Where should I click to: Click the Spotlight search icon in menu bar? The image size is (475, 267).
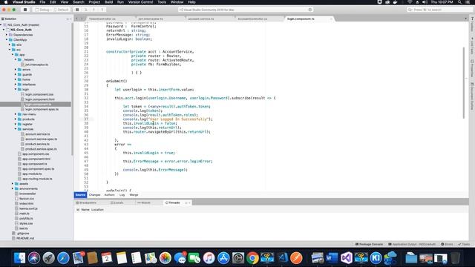pyautogui.click(x=459, y=2)
